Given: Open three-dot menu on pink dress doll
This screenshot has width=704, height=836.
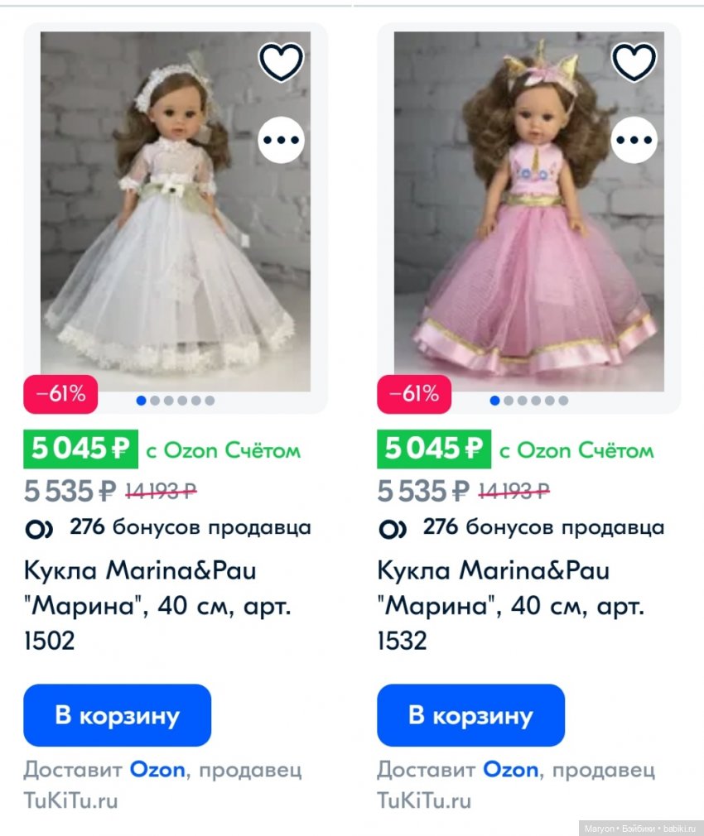Looking at the screenshot, I should click(x=634, y=141).
